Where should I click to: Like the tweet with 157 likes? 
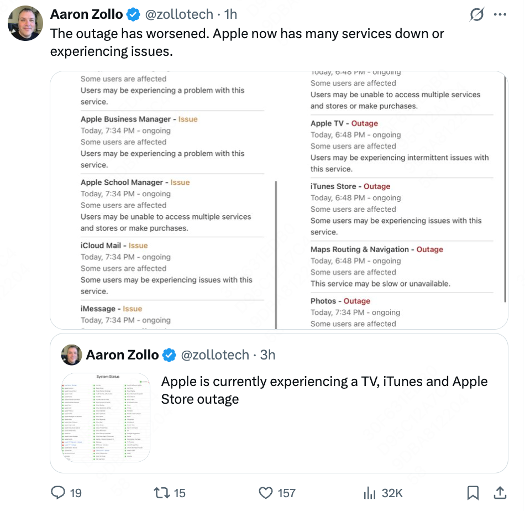point(266,492)
